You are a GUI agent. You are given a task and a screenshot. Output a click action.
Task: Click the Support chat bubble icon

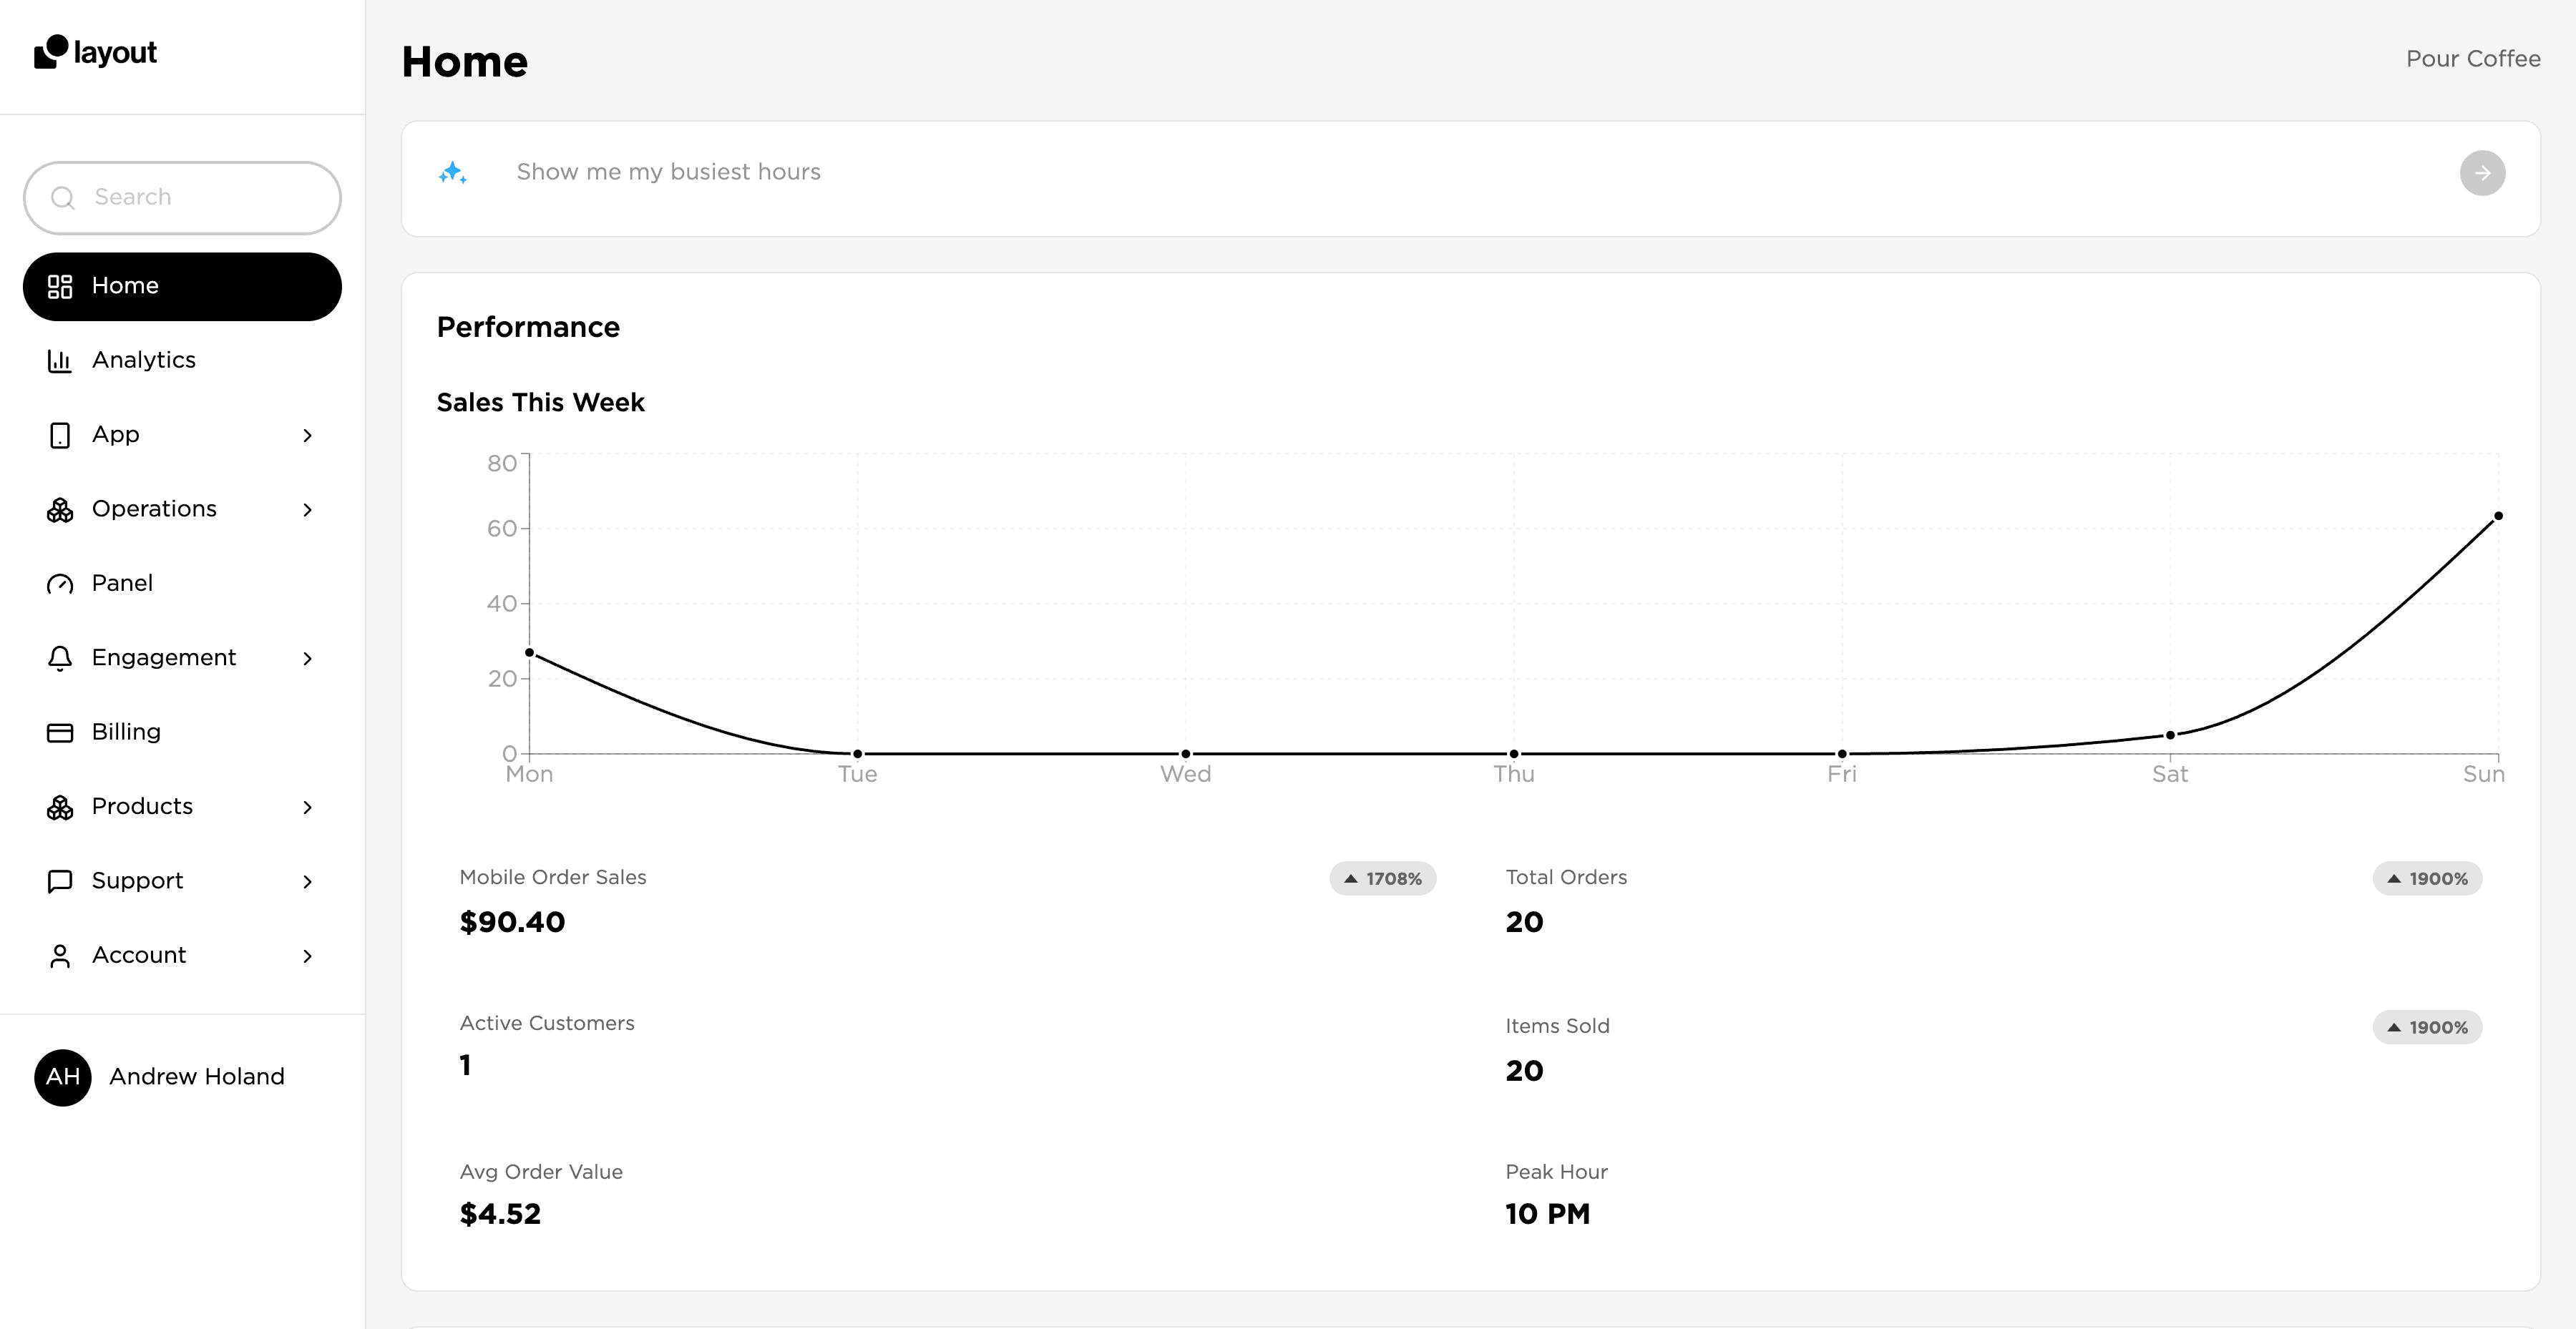point(60,881)
